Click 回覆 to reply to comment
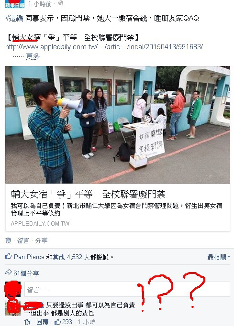The width and height of the screenshot is (234, 327). pyautogui.click(x=43, y=322)
